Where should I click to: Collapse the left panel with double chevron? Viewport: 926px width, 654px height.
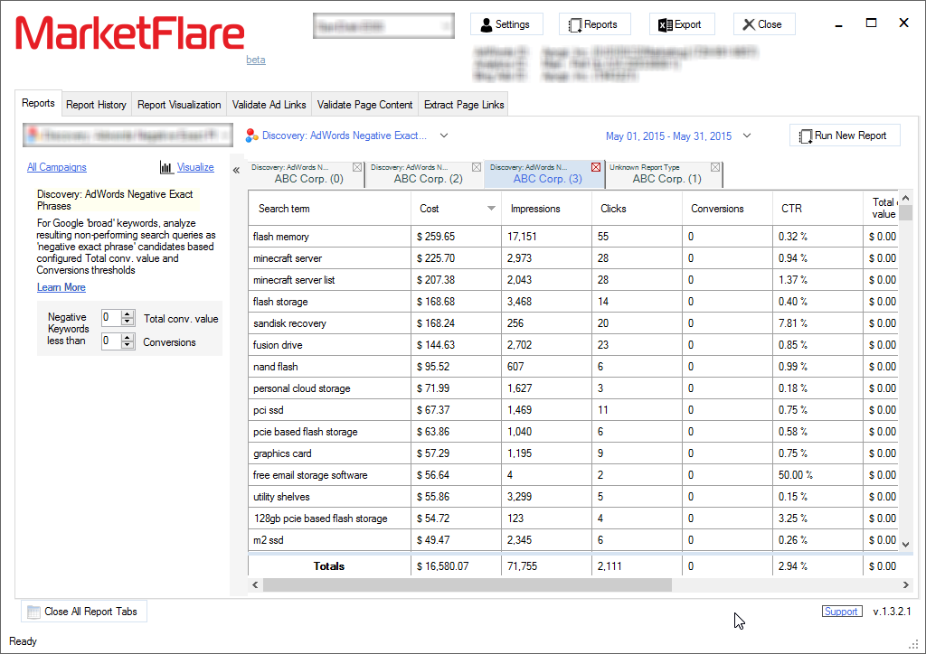tap(236, 171)
